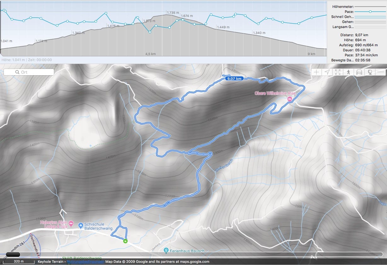387x265 pixels.
Task: Click the zoom in plus button
Action: [x=316, y=72]
